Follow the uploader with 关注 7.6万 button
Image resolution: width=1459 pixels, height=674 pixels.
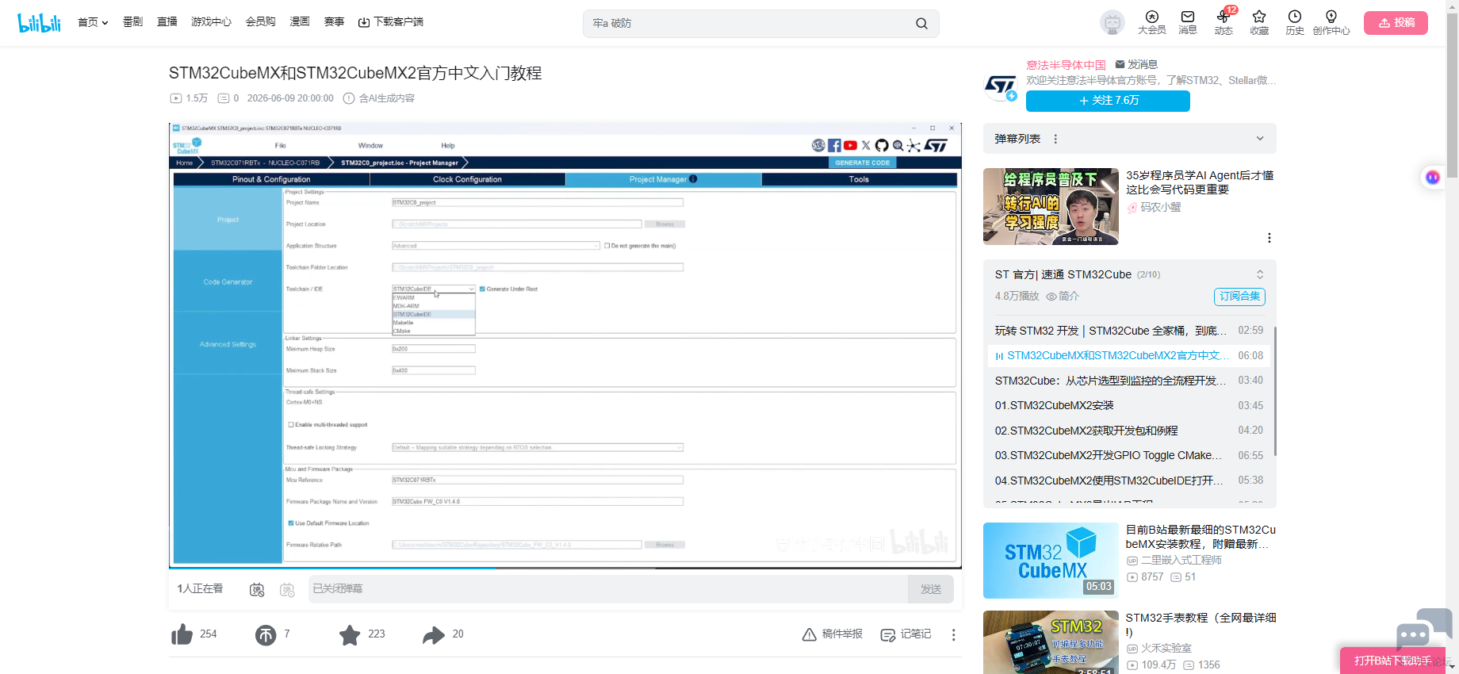(1108, 101)
